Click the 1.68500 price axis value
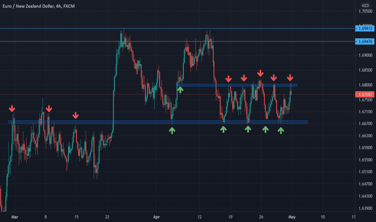The image size is (376, 222). pos(365,70)
